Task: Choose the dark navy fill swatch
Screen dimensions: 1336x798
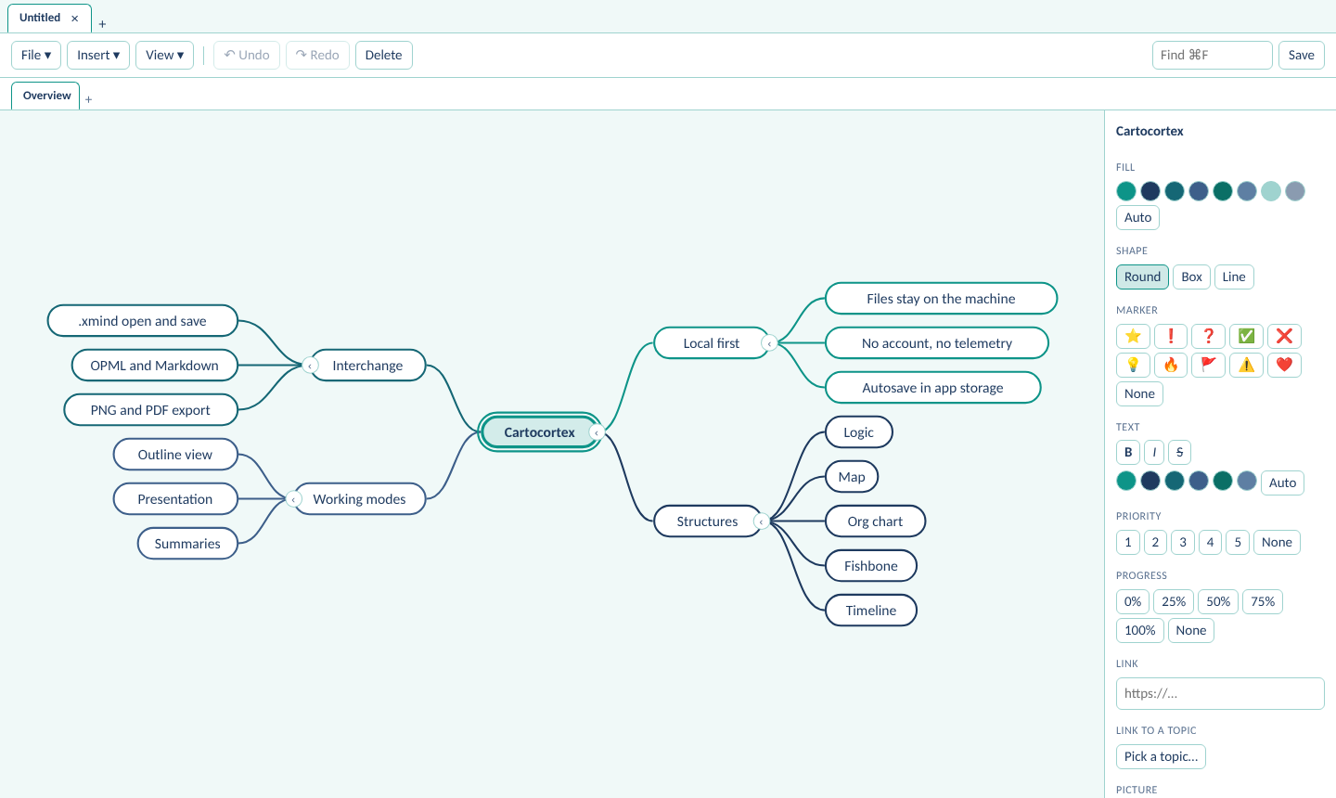Action: 1150,191
